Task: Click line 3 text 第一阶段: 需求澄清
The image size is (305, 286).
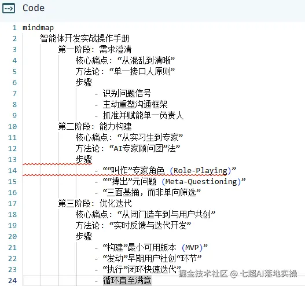Action: coord(95,49)
